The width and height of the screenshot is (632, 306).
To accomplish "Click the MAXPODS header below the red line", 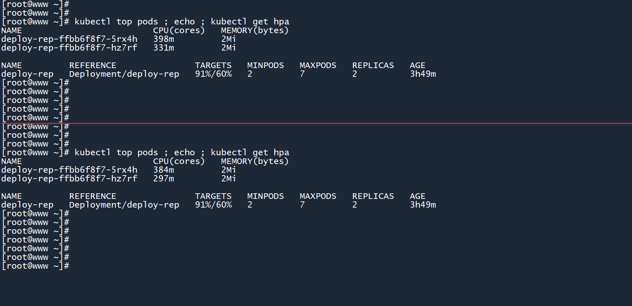I will (318, 196).
